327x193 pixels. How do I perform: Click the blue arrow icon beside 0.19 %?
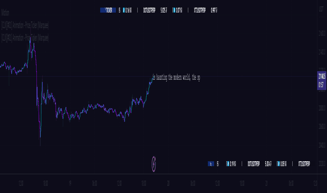click(x=228, y=164)
